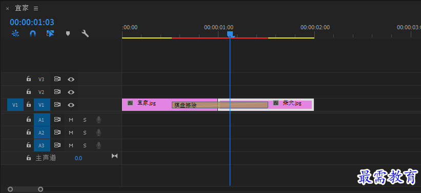Solo the A3 audio track
The image size is (421, 193).
point(85,146)
